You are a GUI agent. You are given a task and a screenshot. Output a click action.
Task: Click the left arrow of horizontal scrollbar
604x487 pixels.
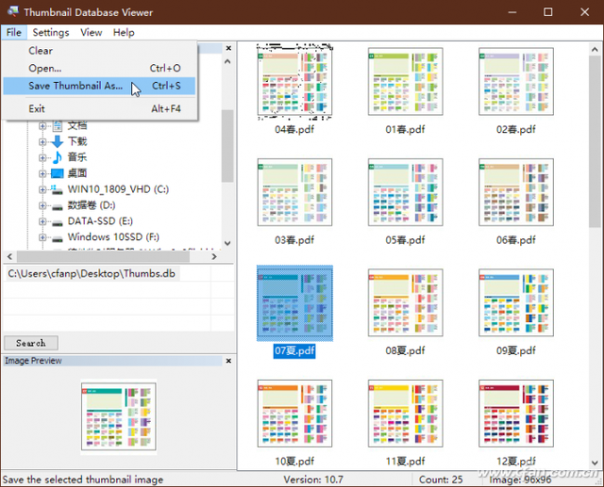(9, 256)
